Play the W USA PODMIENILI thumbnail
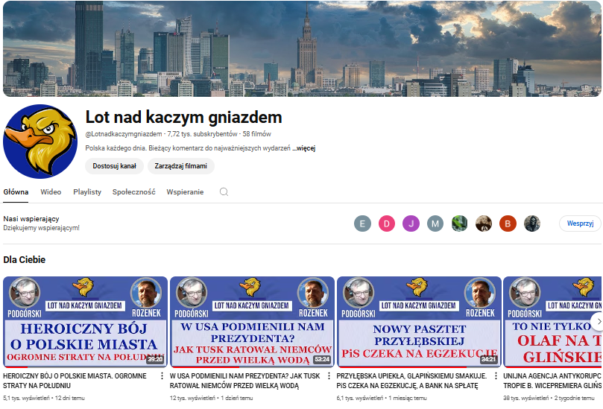603x409 pixels. [252, 322]
